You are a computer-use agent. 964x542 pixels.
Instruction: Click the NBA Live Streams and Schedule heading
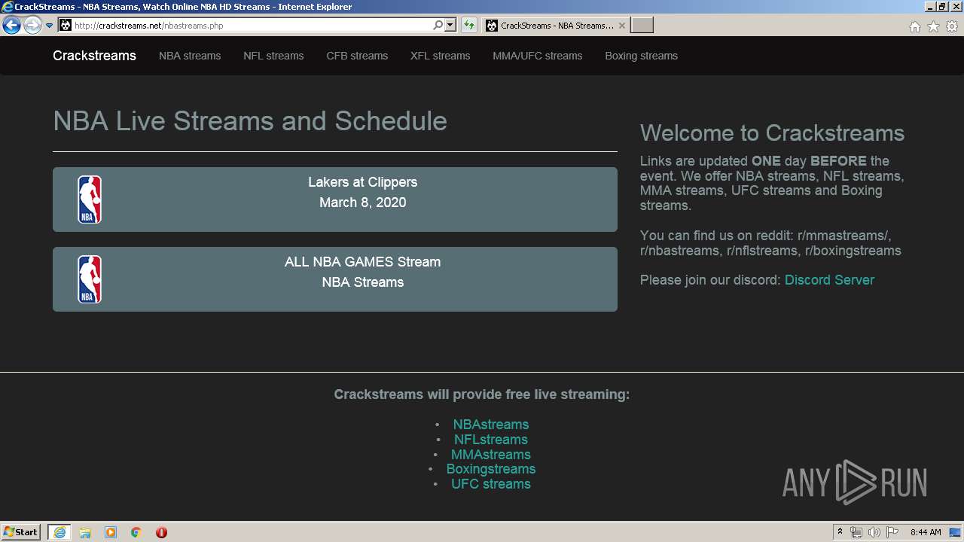click(250, 121)
